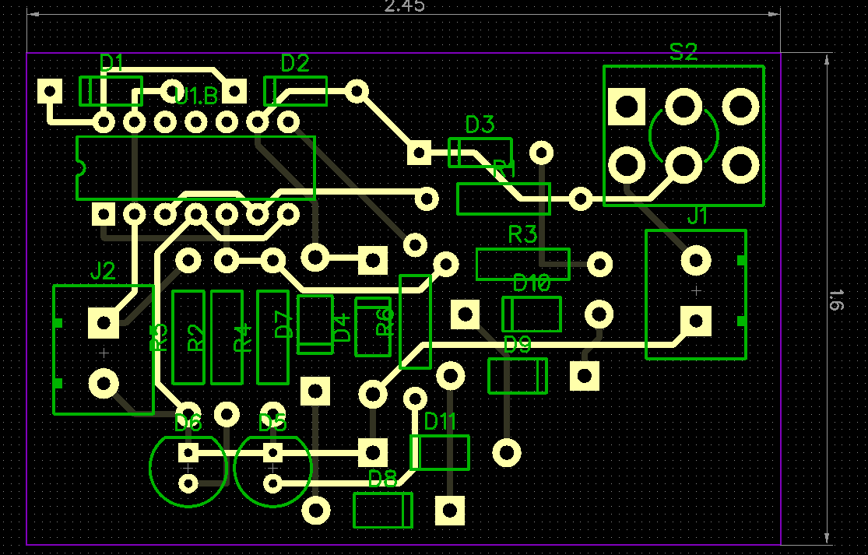This screenshot has width=868, height=555.
Task: Select the rotated R6 label
Action: [x=385, y=322]
